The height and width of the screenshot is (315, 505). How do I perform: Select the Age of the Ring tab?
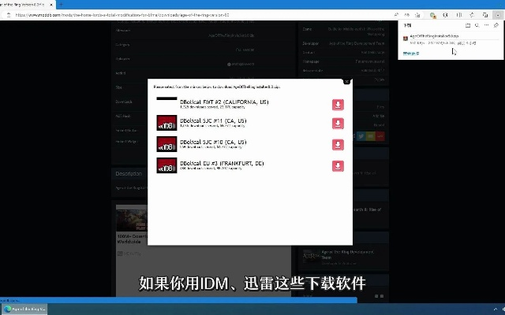click(x=23, y=5)
